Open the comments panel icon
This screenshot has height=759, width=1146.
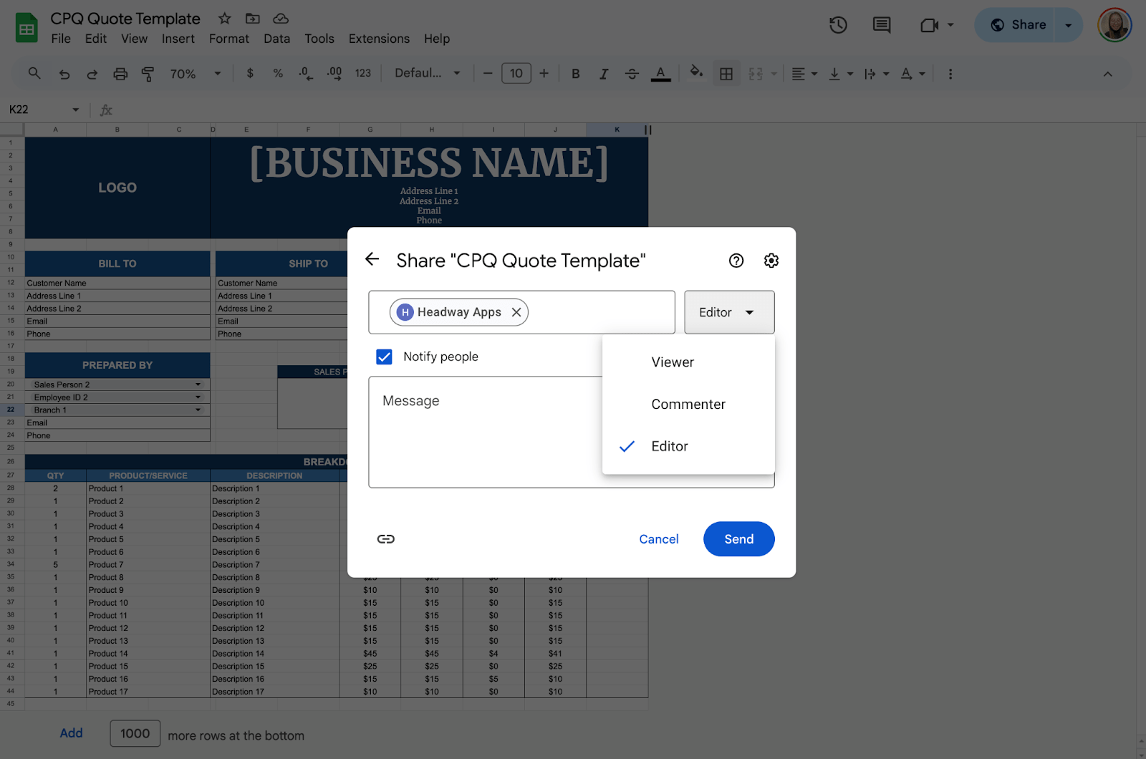click(882, 26)
